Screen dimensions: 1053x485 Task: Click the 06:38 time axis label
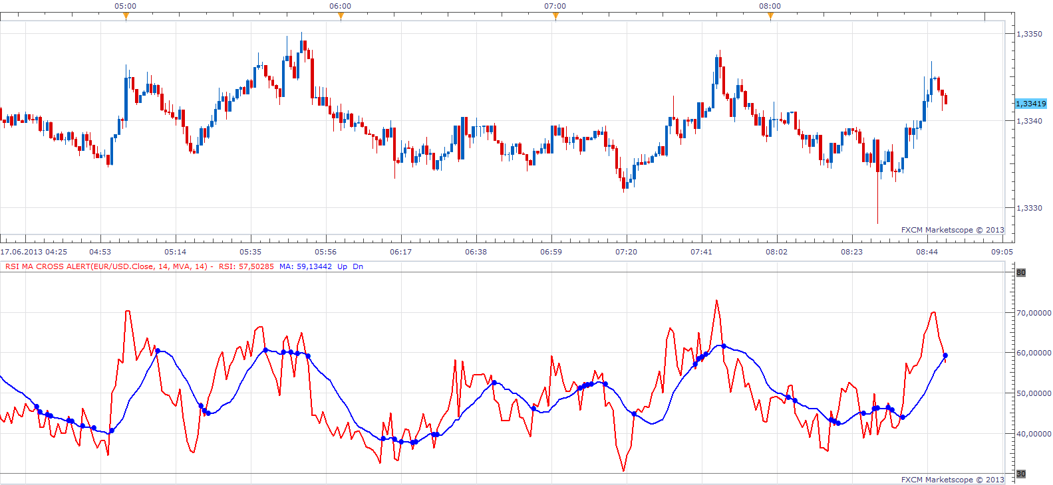tap(476, 252)
